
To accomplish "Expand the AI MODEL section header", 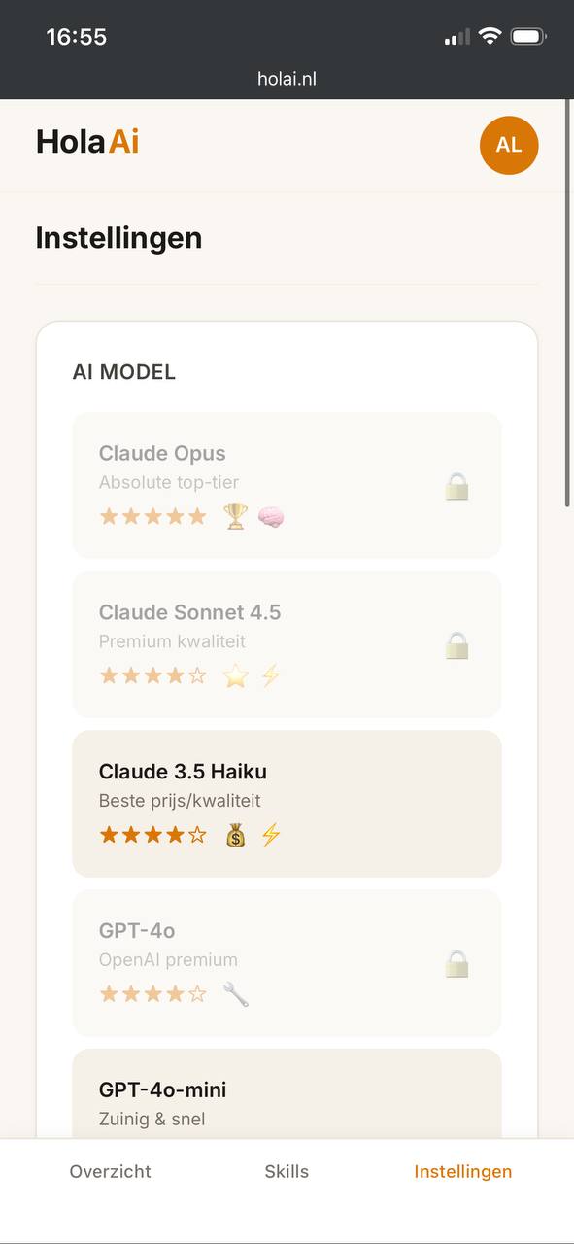I will (125, 372).
